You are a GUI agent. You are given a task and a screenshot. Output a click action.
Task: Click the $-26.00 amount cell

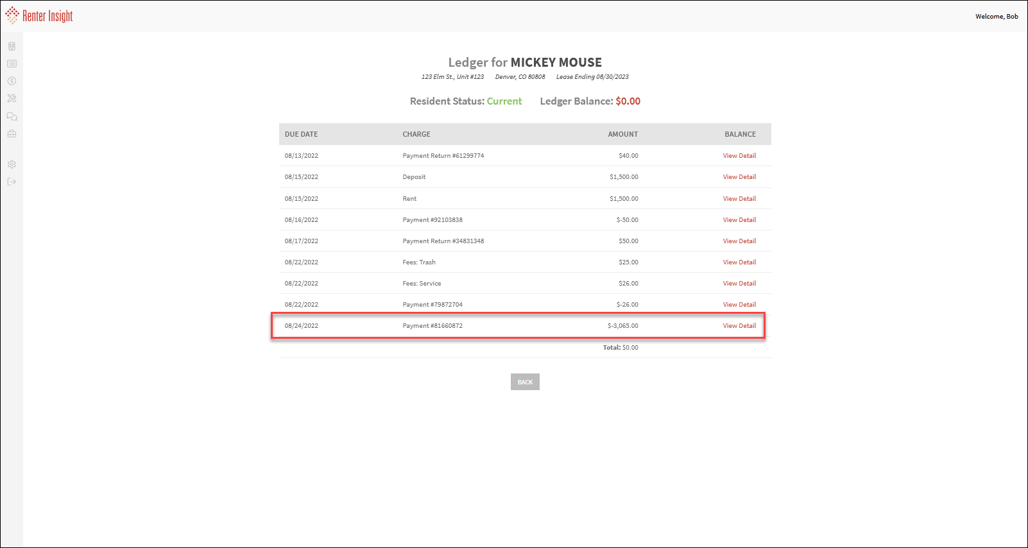click(x=628, y=305)
